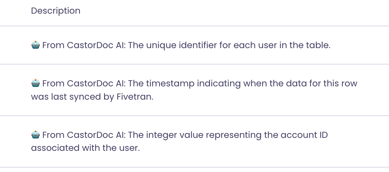Click the words "account ID" in the third description

[304, 135]
